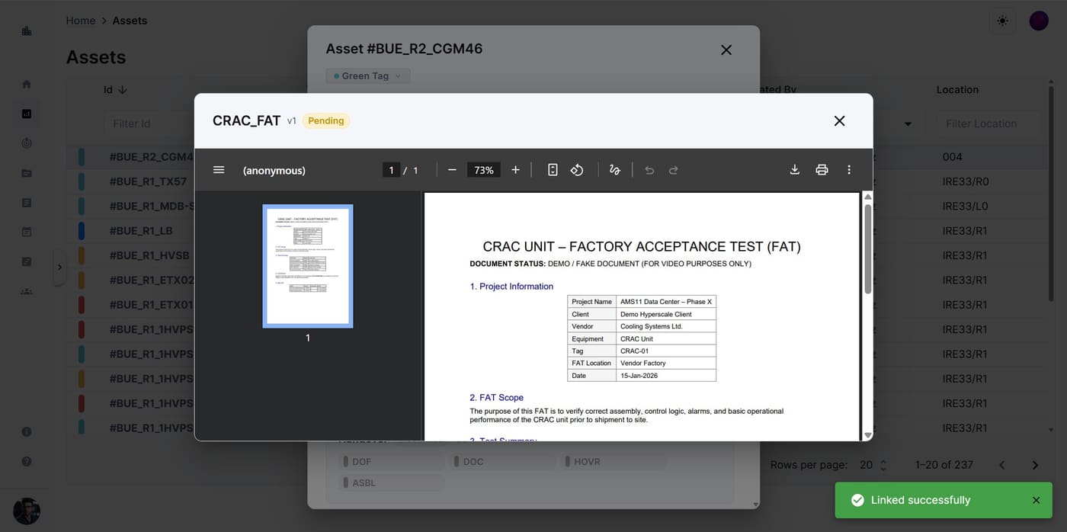Toggle the PDF viewer sidebar menu
Viewport: 1067px width, 532px height.
click(x=219, y=170)
